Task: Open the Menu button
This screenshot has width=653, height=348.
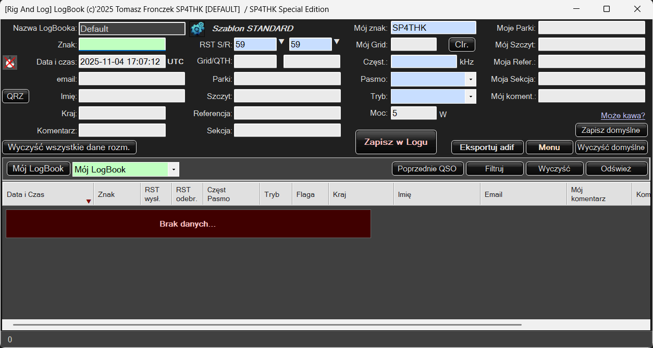Action: click(x=549, y=147)
